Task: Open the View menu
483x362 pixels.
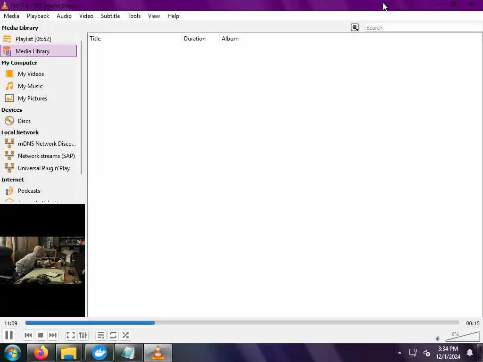Action: [x=154, y=16]
